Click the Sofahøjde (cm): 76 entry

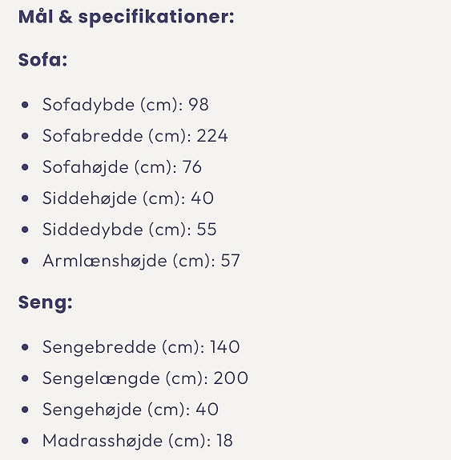(122, 167)
